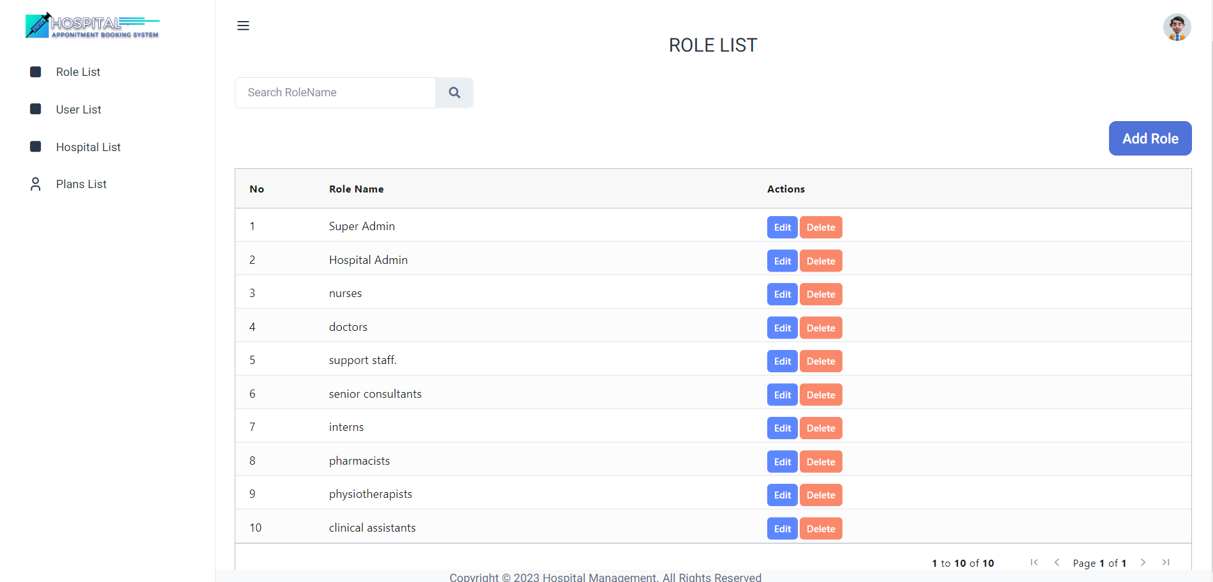This screenshot has width=1213, height=582.
Task: Click the Add Role button
Action: (x=1150, y=138)
